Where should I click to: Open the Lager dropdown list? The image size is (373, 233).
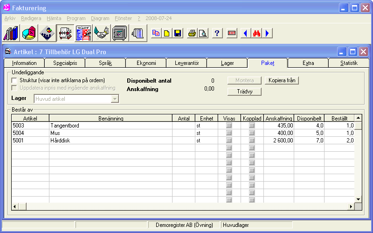point(115,99)
